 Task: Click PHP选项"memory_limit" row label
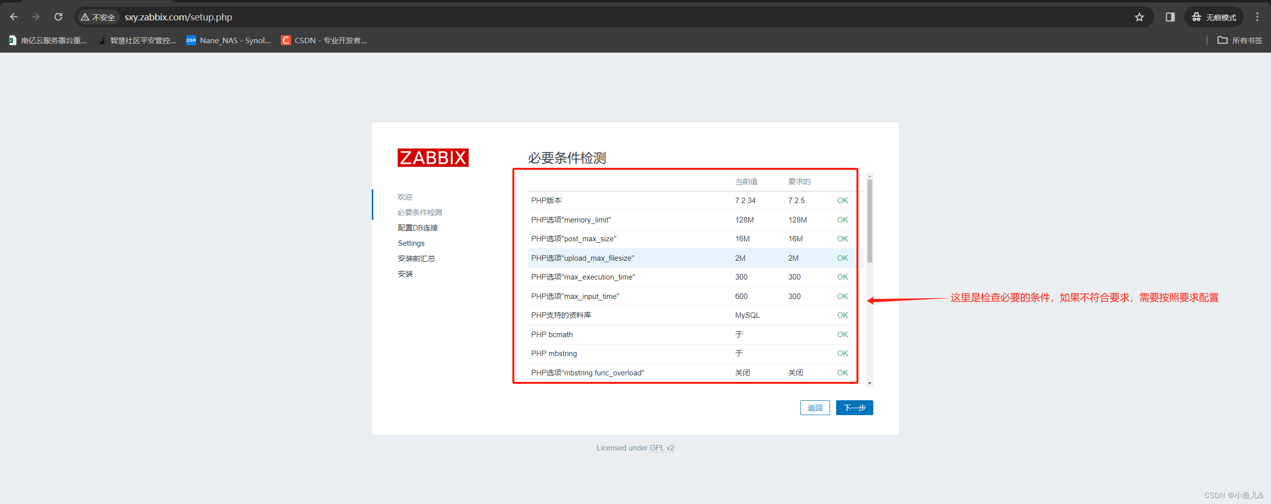pyautogui.click(x=571, y=220)
